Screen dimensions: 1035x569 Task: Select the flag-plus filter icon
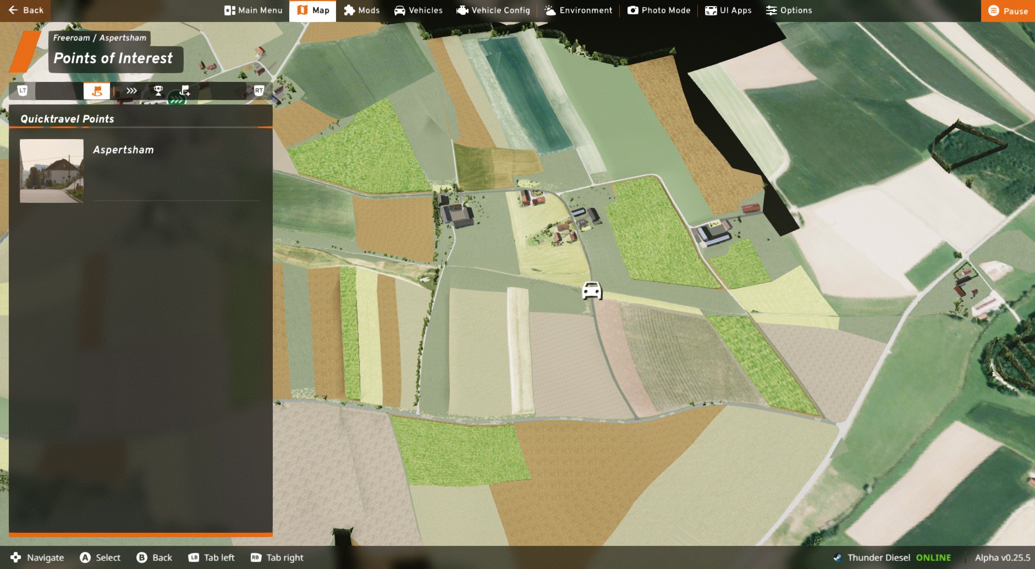click(x=185, y=91)
